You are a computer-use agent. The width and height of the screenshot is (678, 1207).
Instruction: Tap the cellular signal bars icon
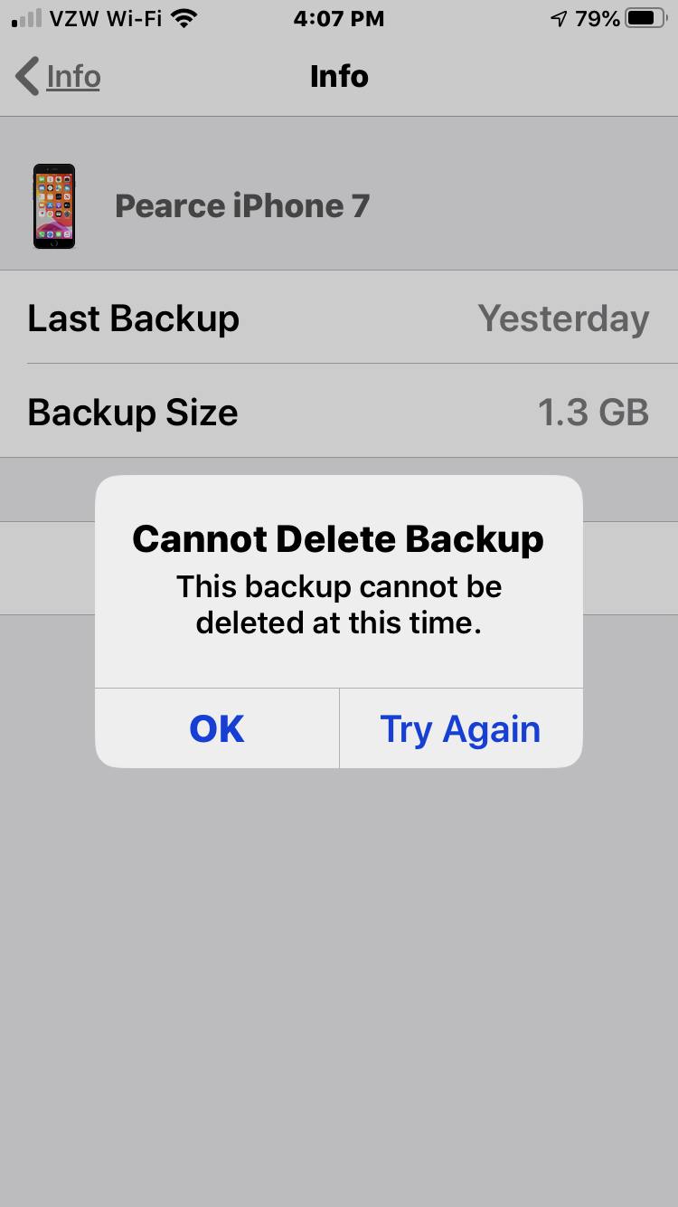(27, 19)
